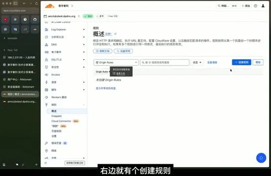
Task: Click the 显示所有规则类型 link
Action: tap(106, 88)
